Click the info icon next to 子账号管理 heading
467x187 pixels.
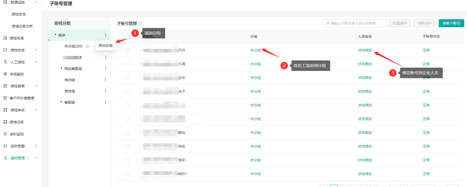[x=140, y=23]
